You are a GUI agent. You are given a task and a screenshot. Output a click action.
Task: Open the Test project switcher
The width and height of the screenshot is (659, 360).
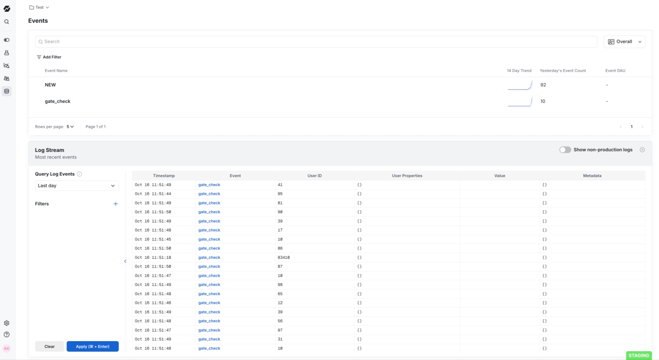tap(39, 7)
